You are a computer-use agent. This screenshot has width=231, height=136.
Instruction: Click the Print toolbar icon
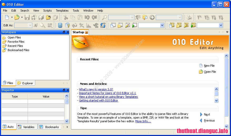coord(189,17)
